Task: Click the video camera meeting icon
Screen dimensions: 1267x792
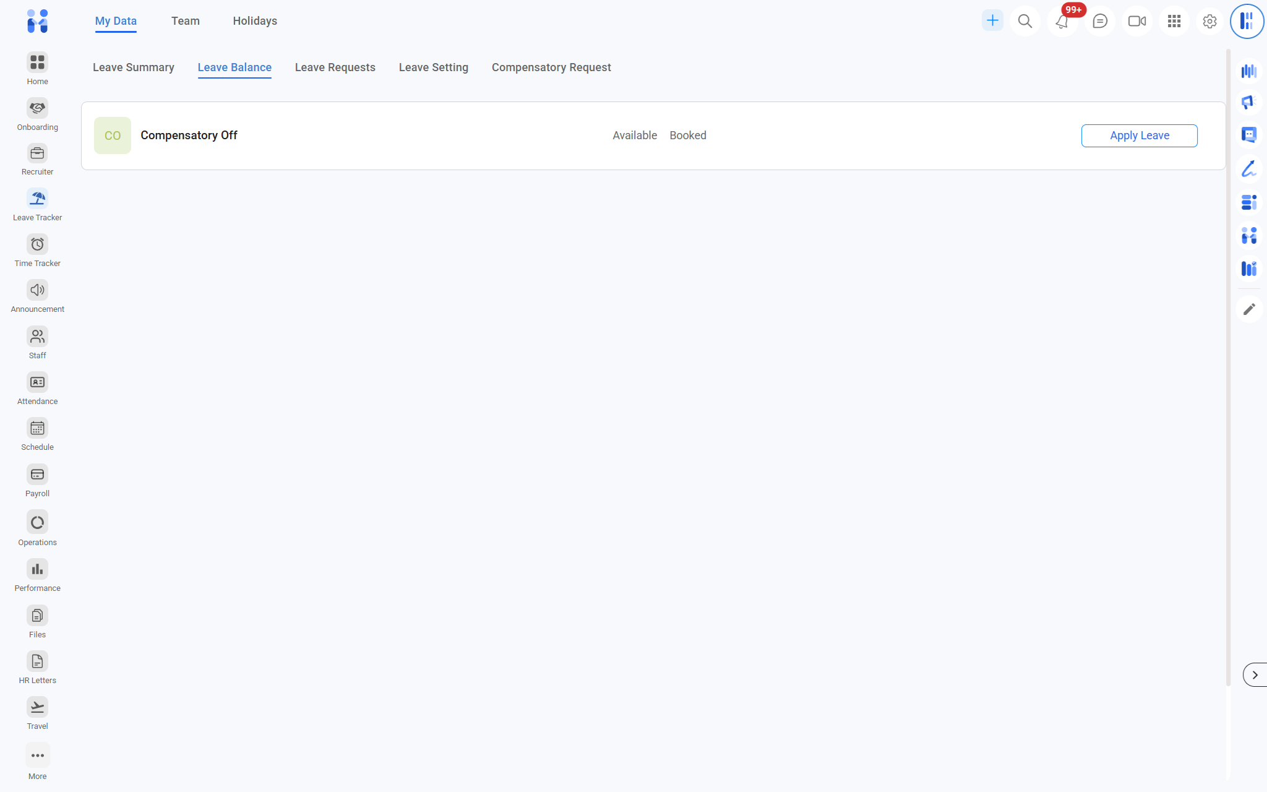Action: (x=1136, y=22)
